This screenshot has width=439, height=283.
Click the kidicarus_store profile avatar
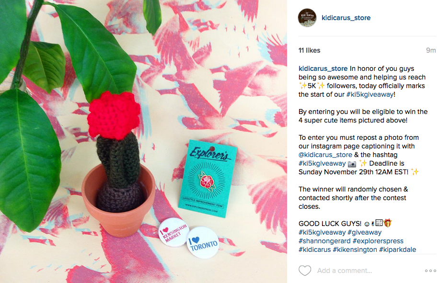(307, 18)
